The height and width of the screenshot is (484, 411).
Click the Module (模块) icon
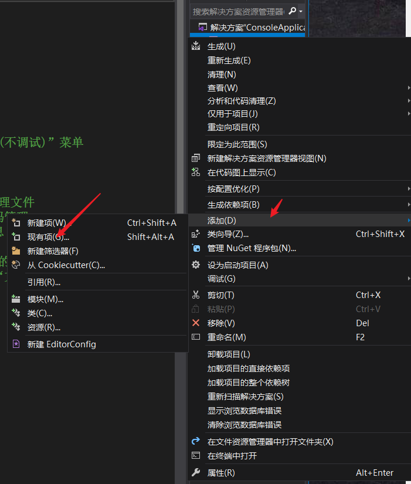coord(16,299)
